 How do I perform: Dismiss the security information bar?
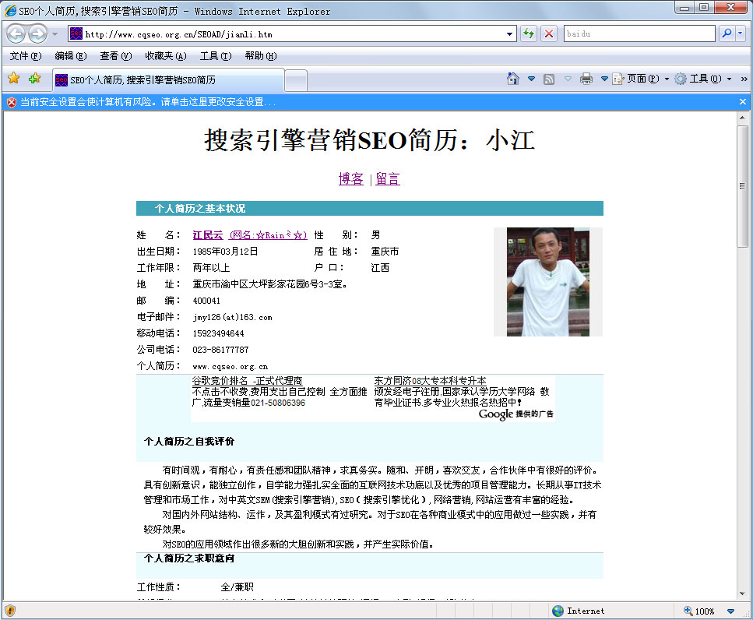point(743,102)
